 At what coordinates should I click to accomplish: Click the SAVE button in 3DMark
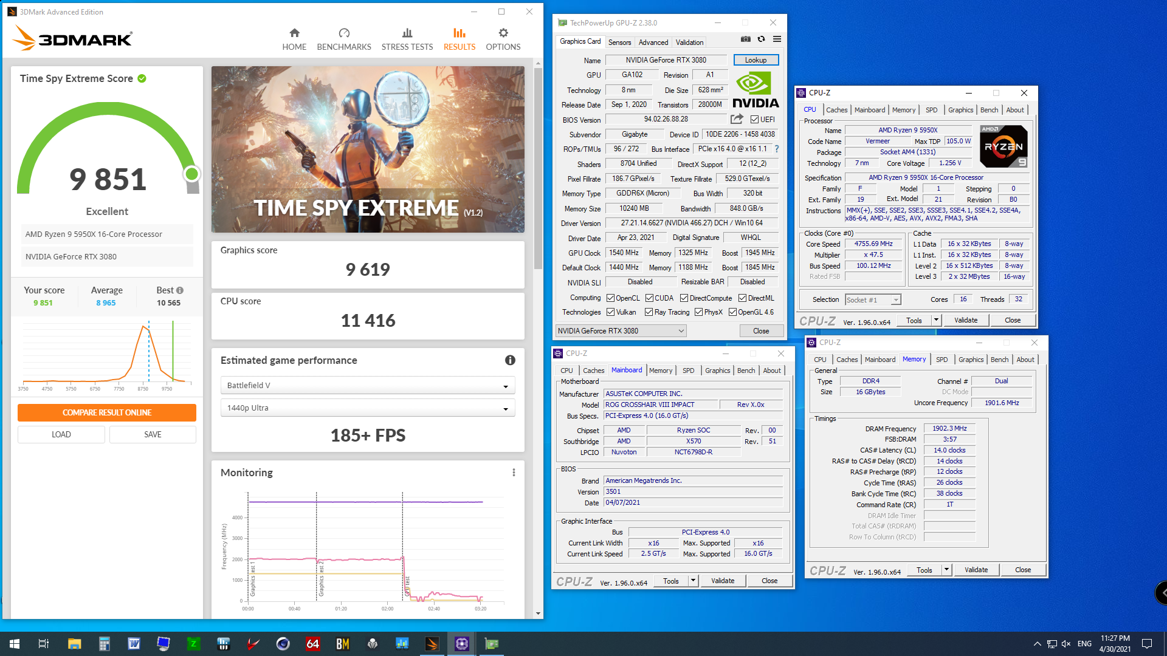(153, 434)
